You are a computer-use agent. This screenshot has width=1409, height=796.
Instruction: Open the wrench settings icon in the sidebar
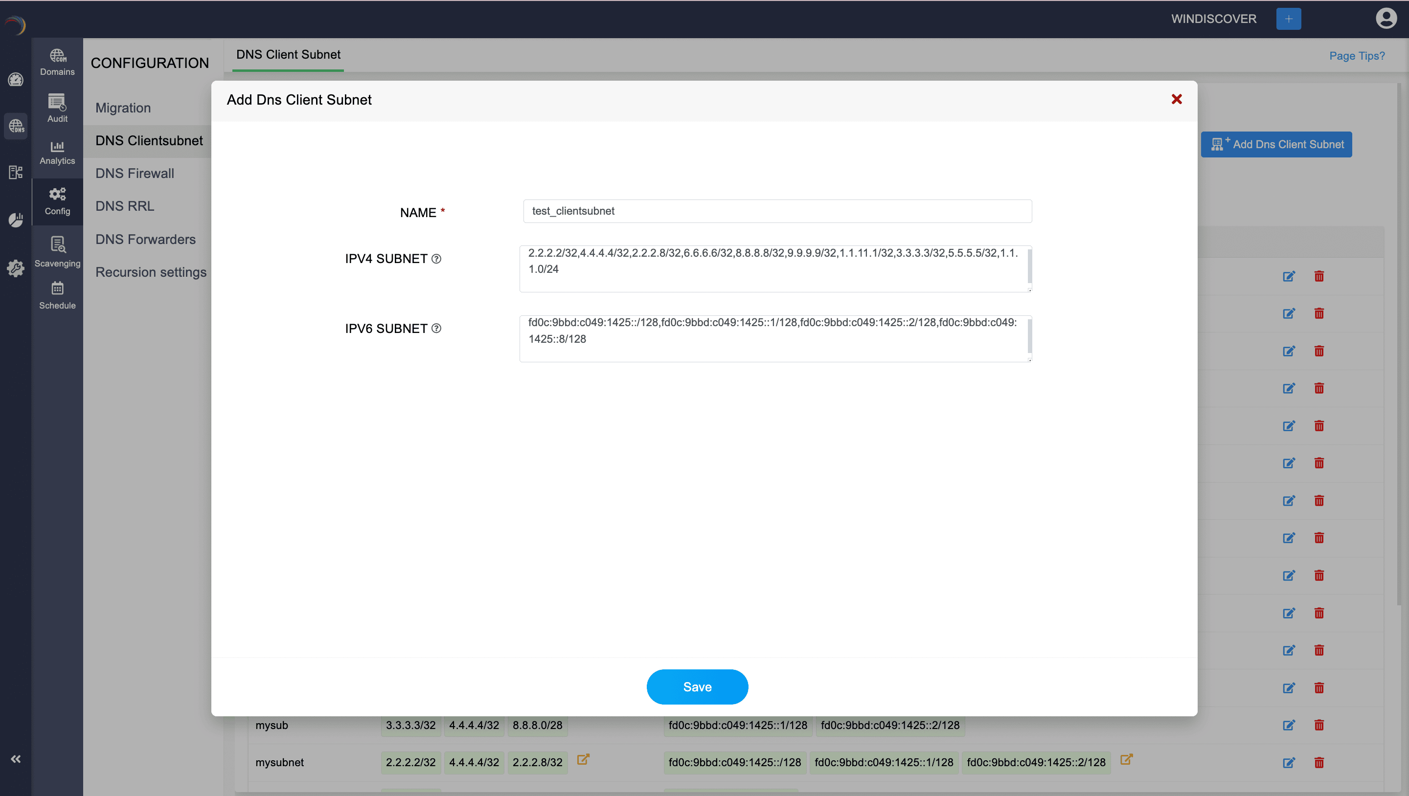pos(15,268)
